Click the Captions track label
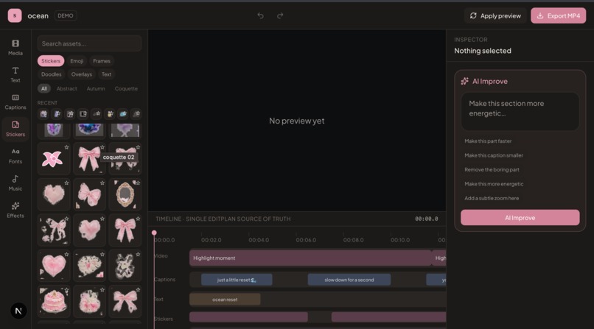Screen dimensions: 594x329 click(165, 280)
